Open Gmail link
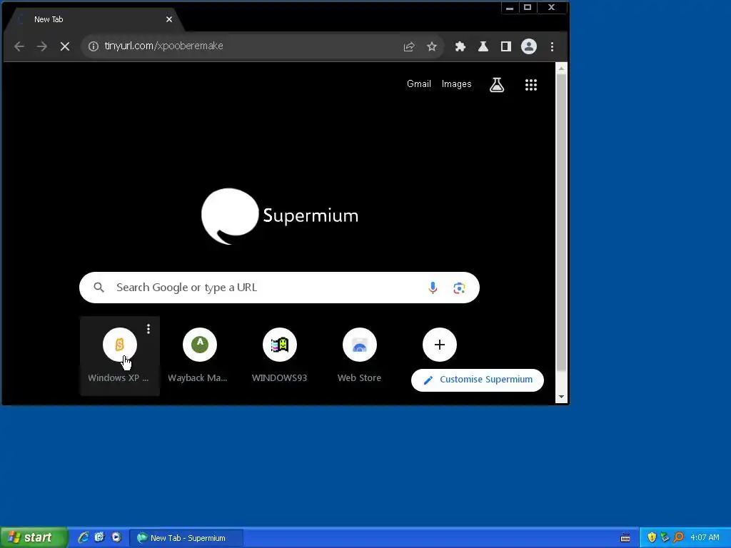Image resolution: width=731 pixels, height=548 pixels. coord(418,84)
